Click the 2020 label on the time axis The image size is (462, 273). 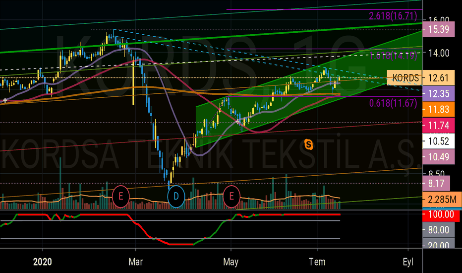coord(43,262)
